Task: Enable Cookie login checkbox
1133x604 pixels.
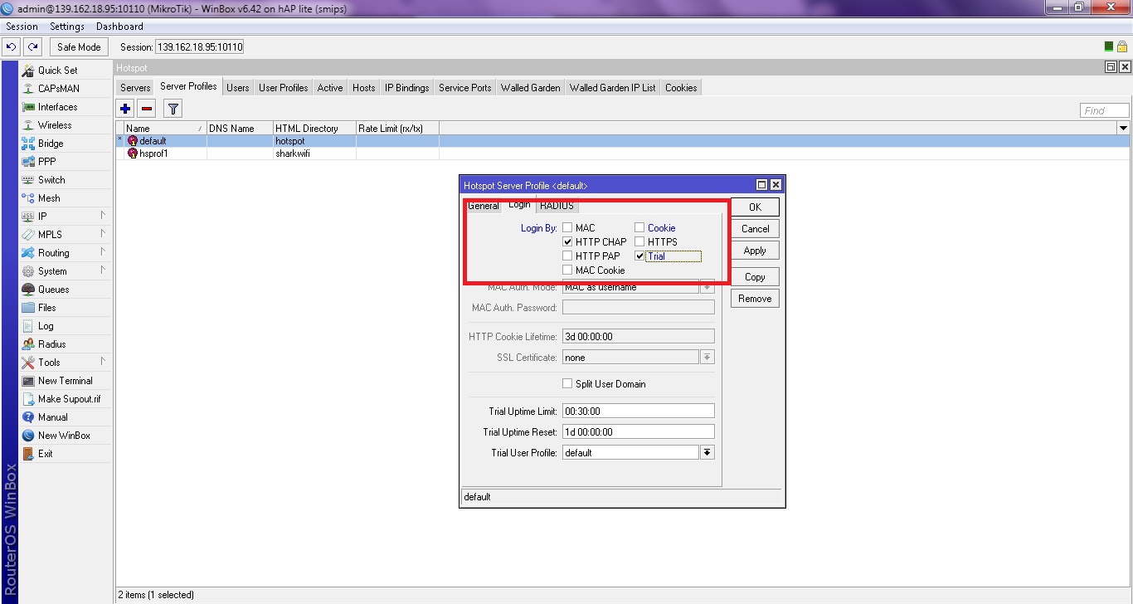Action: [639, 228]
